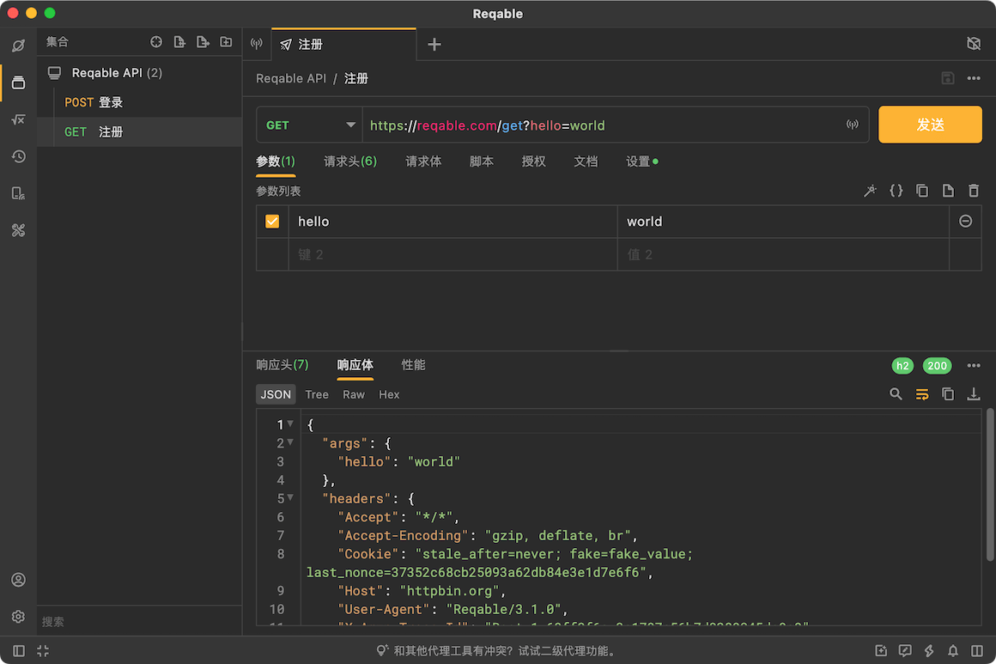Open notifications bell in status bar

click(953, 650)
